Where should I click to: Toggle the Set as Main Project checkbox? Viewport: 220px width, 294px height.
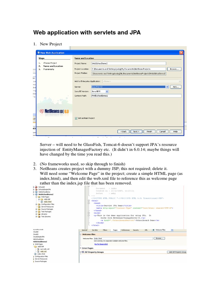(76, 118)
